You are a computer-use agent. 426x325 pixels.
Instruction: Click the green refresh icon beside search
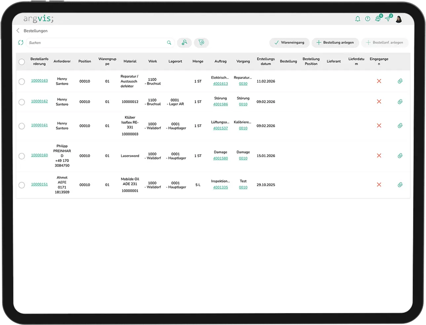tap(21, 43)
